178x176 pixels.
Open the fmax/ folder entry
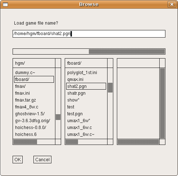coord(20,86)
